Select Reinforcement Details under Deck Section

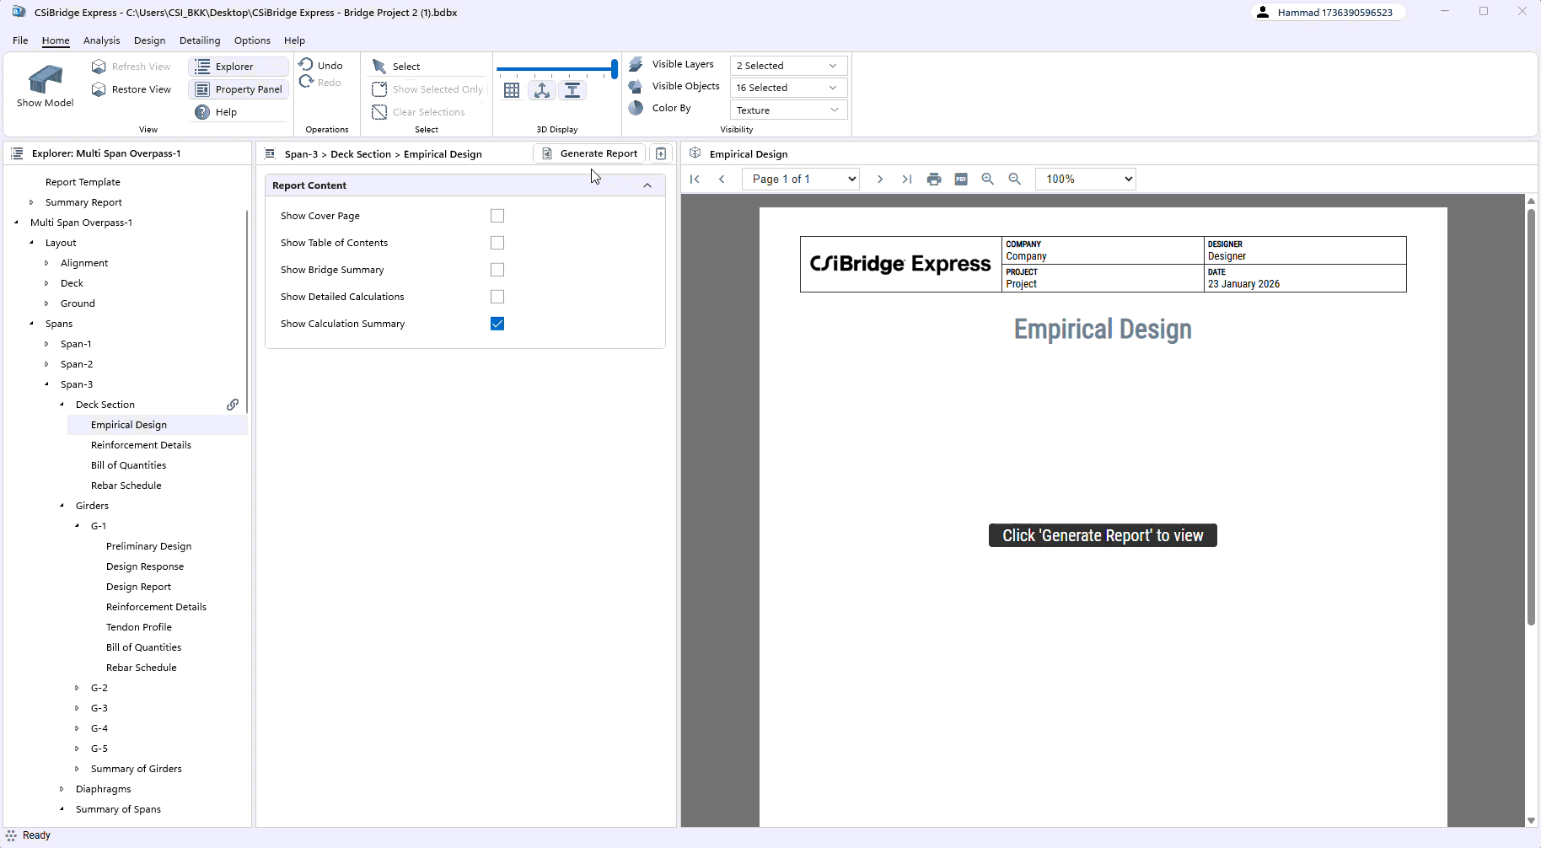[x=141, y=444]
